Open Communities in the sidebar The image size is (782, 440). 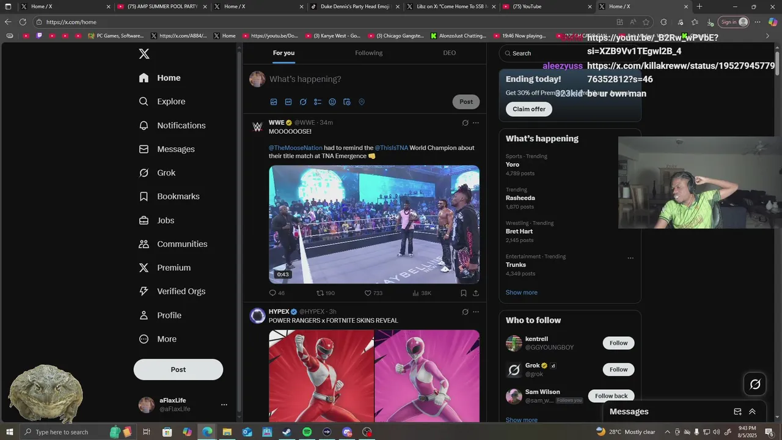173,244
